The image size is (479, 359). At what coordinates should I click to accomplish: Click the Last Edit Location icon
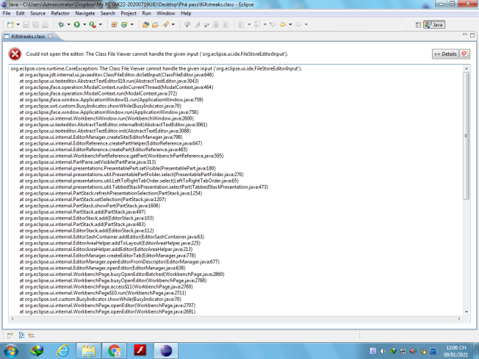pos(273,25)
